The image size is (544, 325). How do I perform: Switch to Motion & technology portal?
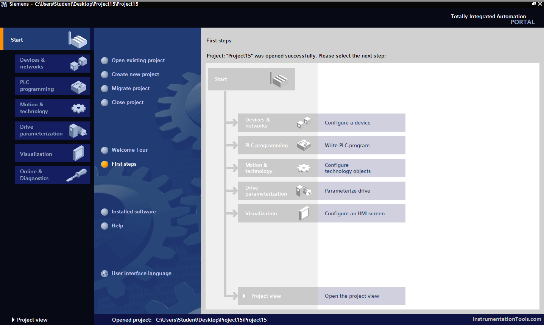click(52, 108)
